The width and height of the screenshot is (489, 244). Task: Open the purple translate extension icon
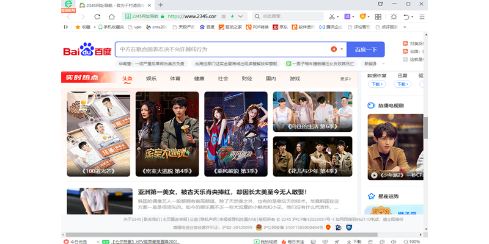pos(347,16)
